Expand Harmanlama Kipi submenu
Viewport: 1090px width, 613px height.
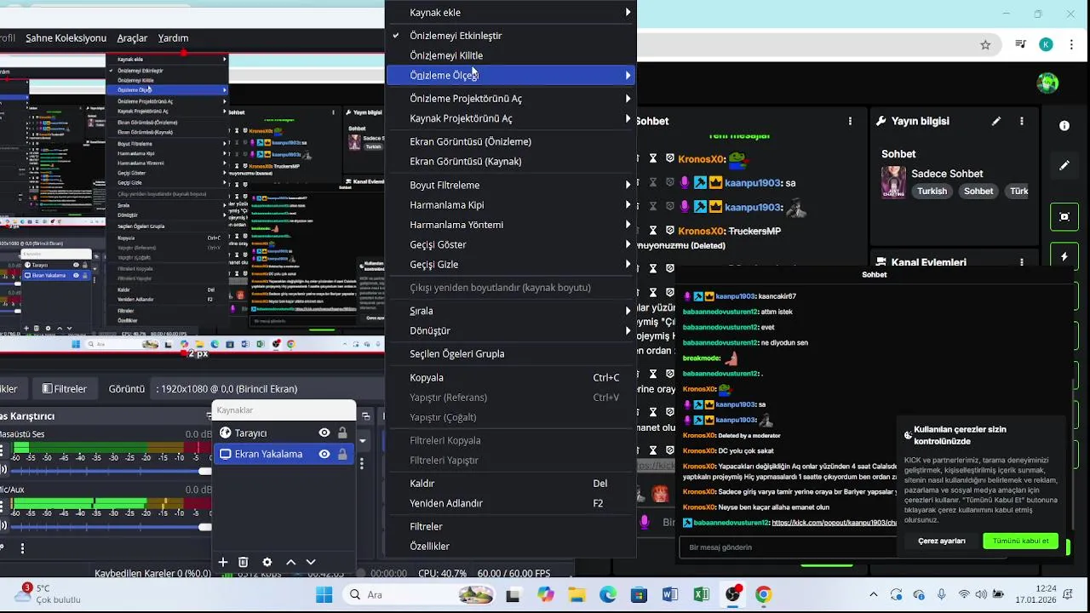coord(512,205)
